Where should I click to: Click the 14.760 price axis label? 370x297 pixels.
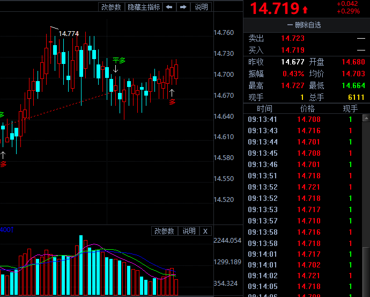(224, 33)
